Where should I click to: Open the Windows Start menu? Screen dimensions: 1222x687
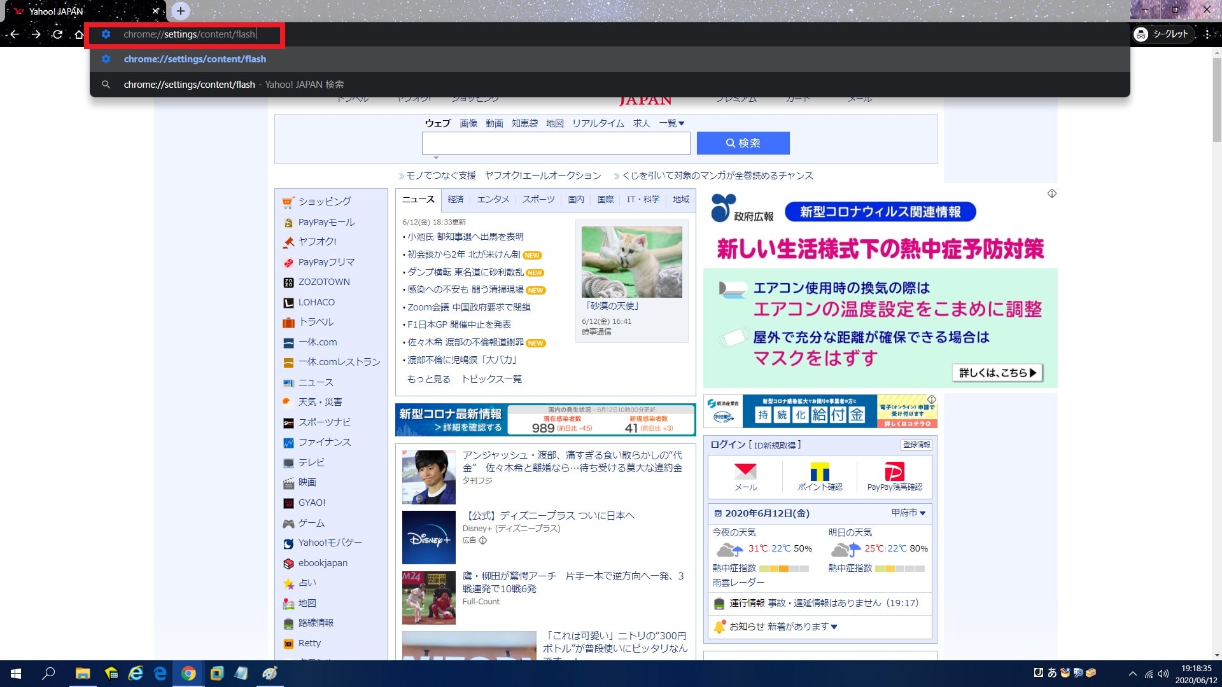pyautogui.click(x=16, y=674)
